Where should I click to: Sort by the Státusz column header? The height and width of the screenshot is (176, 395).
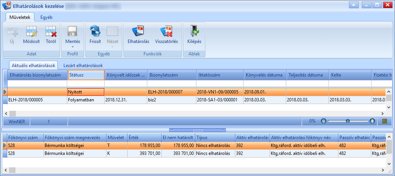(x=86, y=75)
